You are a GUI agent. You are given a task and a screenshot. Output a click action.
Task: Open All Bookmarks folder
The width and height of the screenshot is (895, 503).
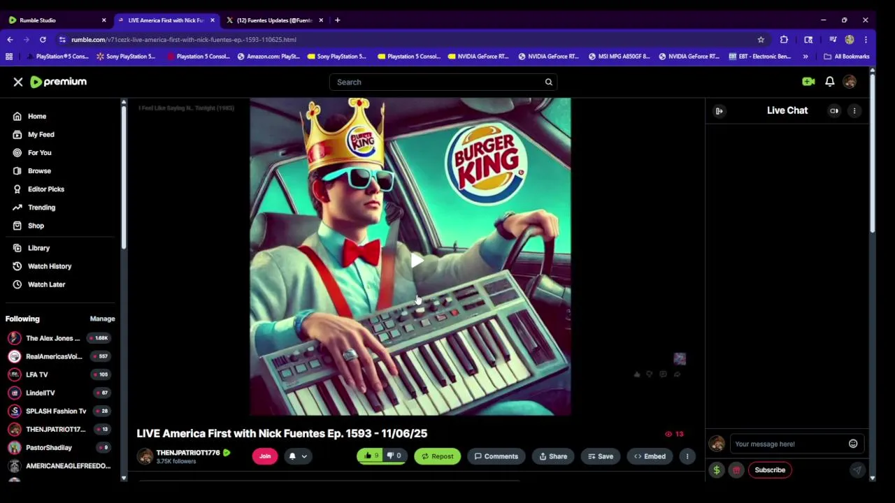click(846, 57)
